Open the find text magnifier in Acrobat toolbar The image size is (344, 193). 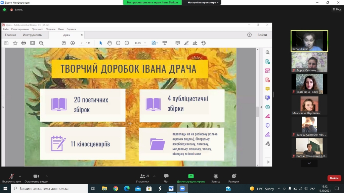[41, 43]
